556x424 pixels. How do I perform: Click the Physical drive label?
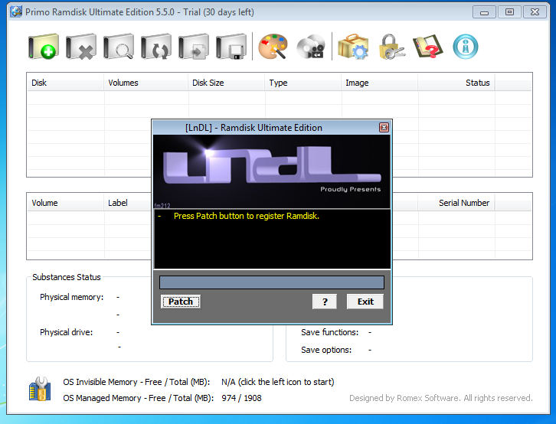(x=67, y=332)
